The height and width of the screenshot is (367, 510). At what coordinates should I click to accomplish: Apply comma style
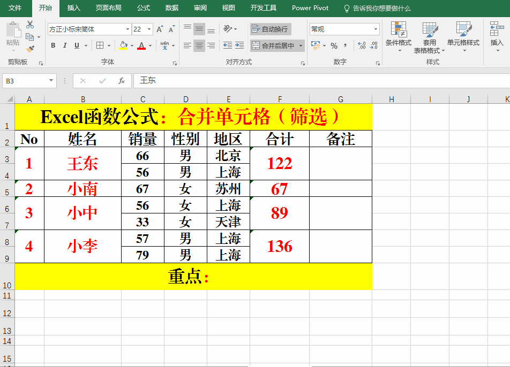click(x=345, y=45)
